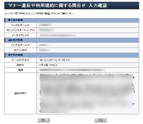Click the Wii モンスターハンター3トライ value
This screenshot has width=143, height=124.
click(55, 60)
